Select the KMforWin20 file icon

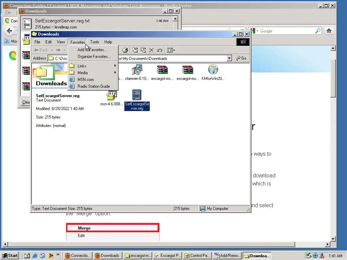213,72
